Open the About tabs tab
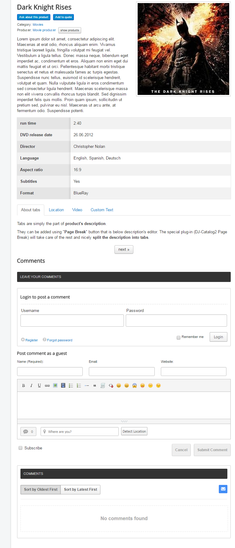Viewport: 235px width, 548px height. point(31,210)
